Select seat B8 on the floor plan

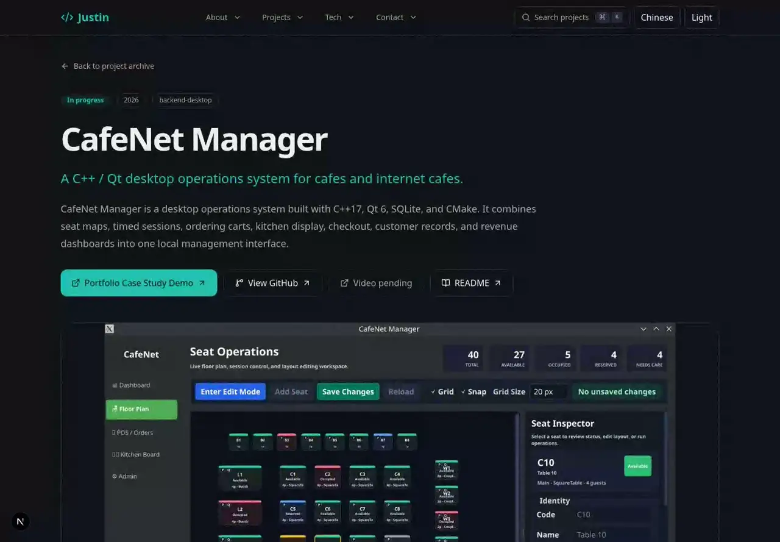[x=407, y=442]
